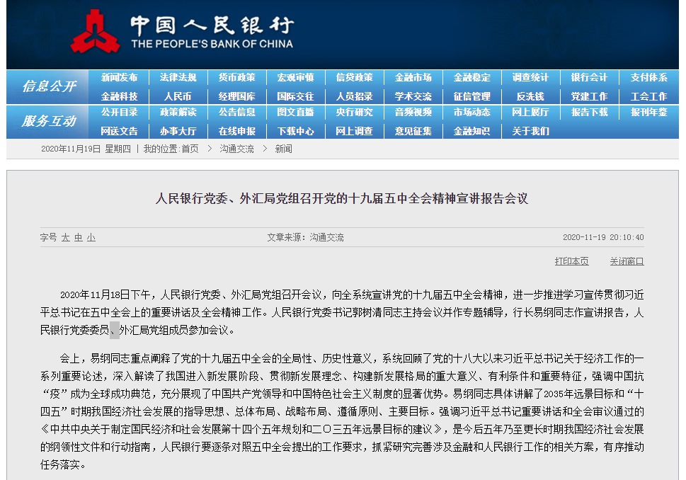Open 宏观审慎 navigation item

pyautogui.click(x=295, y=77)
